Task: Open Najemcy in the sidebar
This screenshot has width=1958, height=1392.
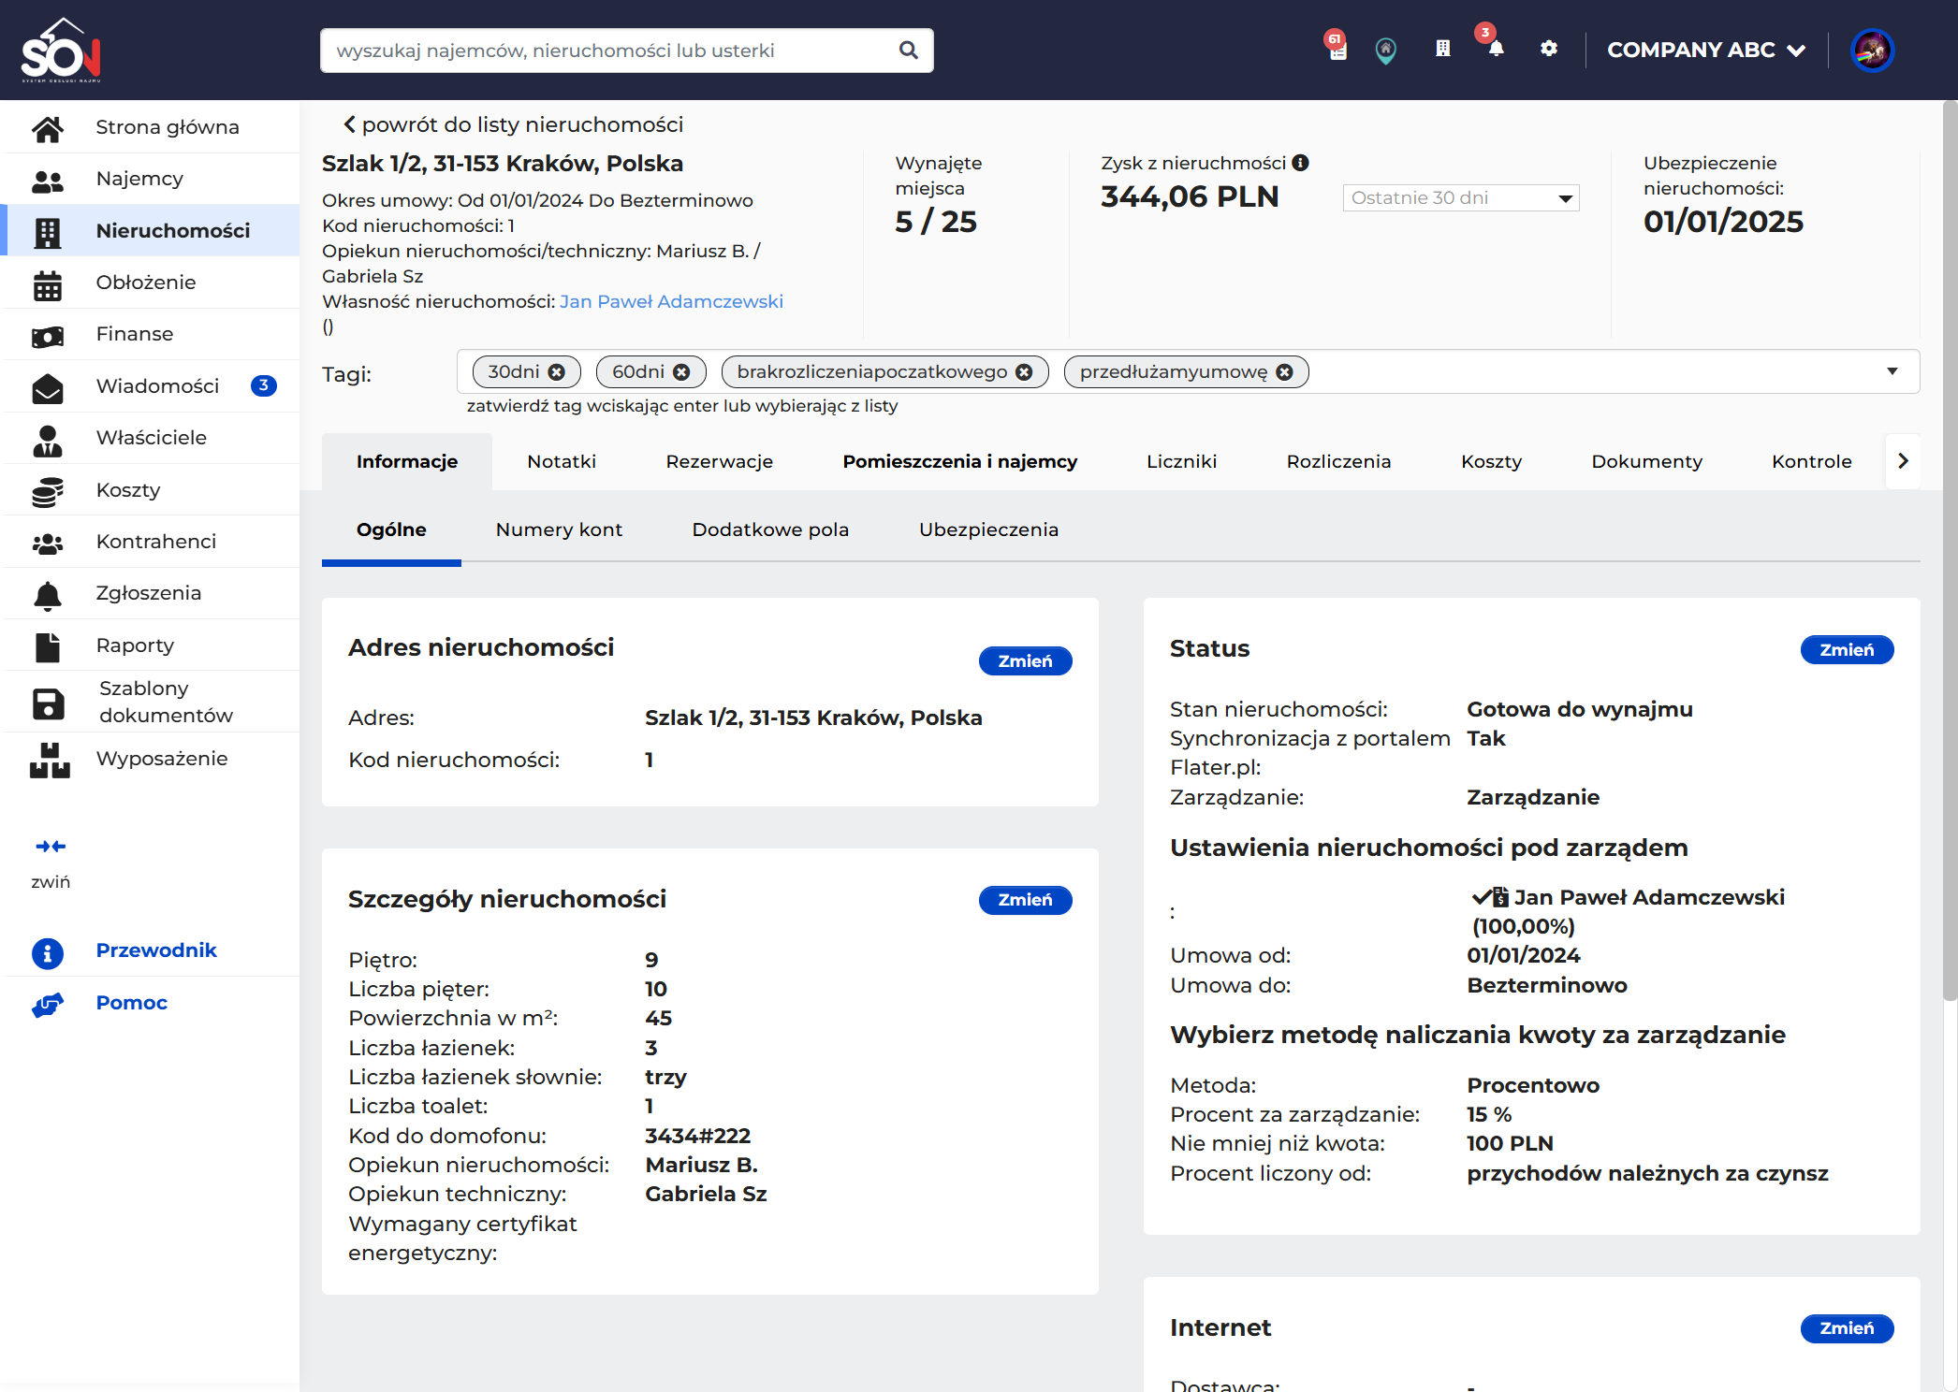Action: tap(150, 179)
